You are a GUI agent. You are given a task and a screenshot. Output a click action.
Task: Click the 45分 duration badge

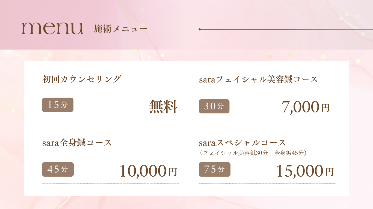58,169
